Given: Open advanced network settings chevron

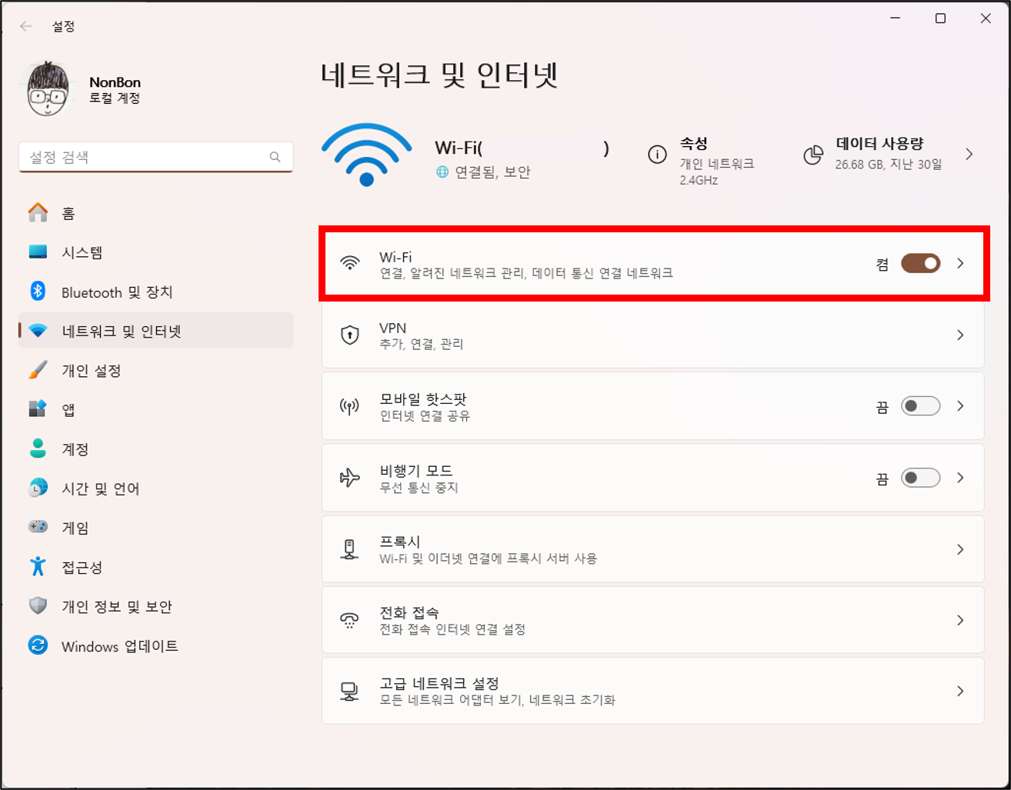Looking at the screenshot, I should click(960, 691).
